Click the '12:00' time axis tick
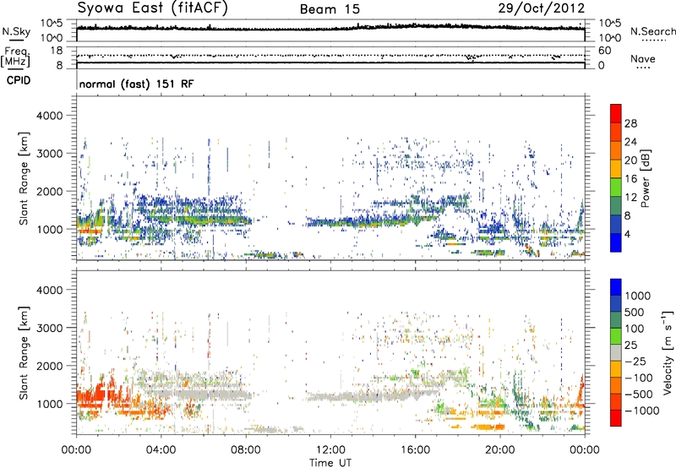This screenshot has width=676, height=468. (330, 449)
